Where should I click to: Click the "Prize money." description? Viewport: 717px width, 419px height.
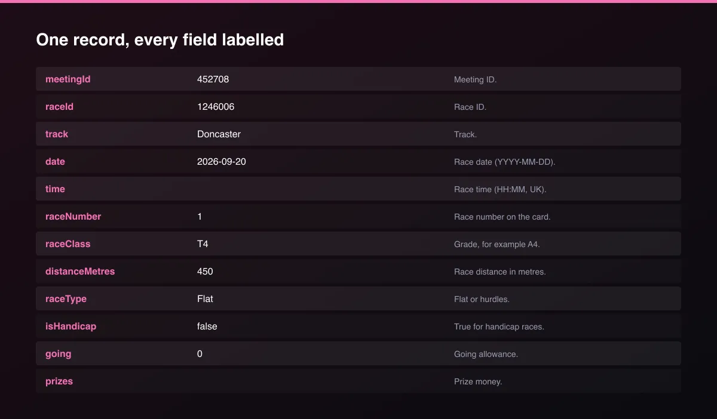[478, 381]
